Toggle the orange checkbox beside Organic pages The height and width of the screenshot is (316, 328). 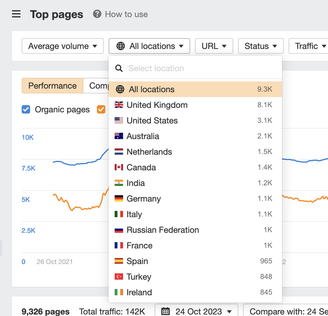(101, 109)
